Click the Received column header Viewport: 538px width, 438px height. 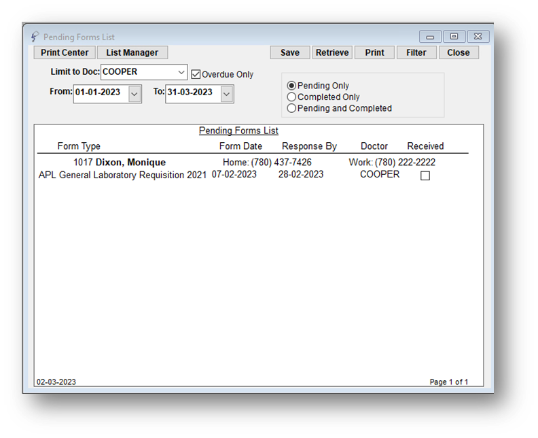[425, 146]
